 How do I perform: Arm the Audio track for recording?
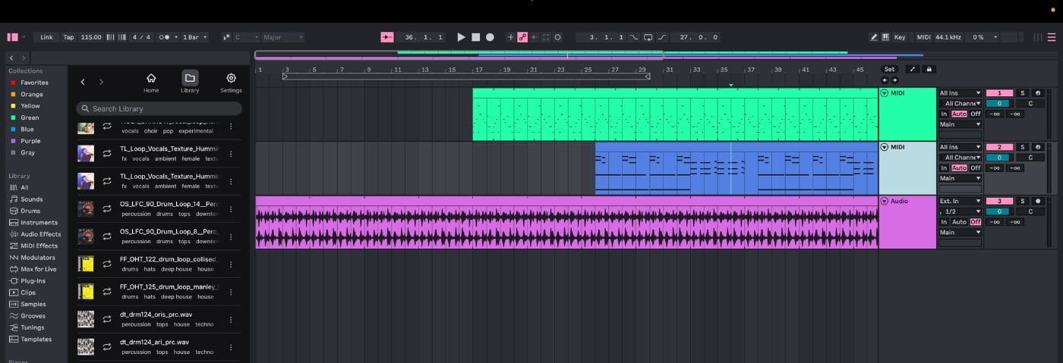point(1037,202)
